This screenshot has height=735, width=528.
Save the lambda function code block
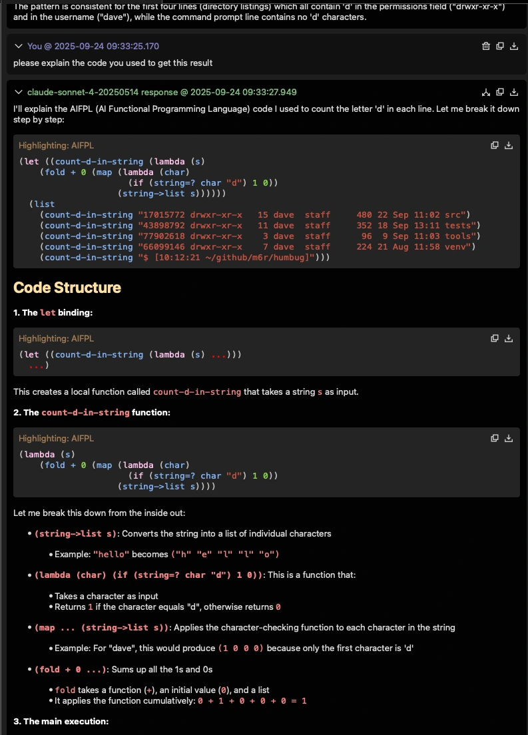point(509,438)
